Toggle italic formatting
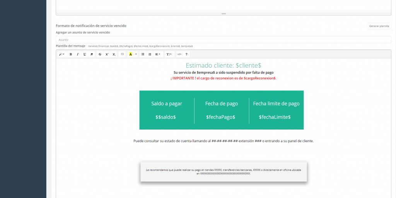The width and height of the screenshot is (396, 198). [77, 54]
